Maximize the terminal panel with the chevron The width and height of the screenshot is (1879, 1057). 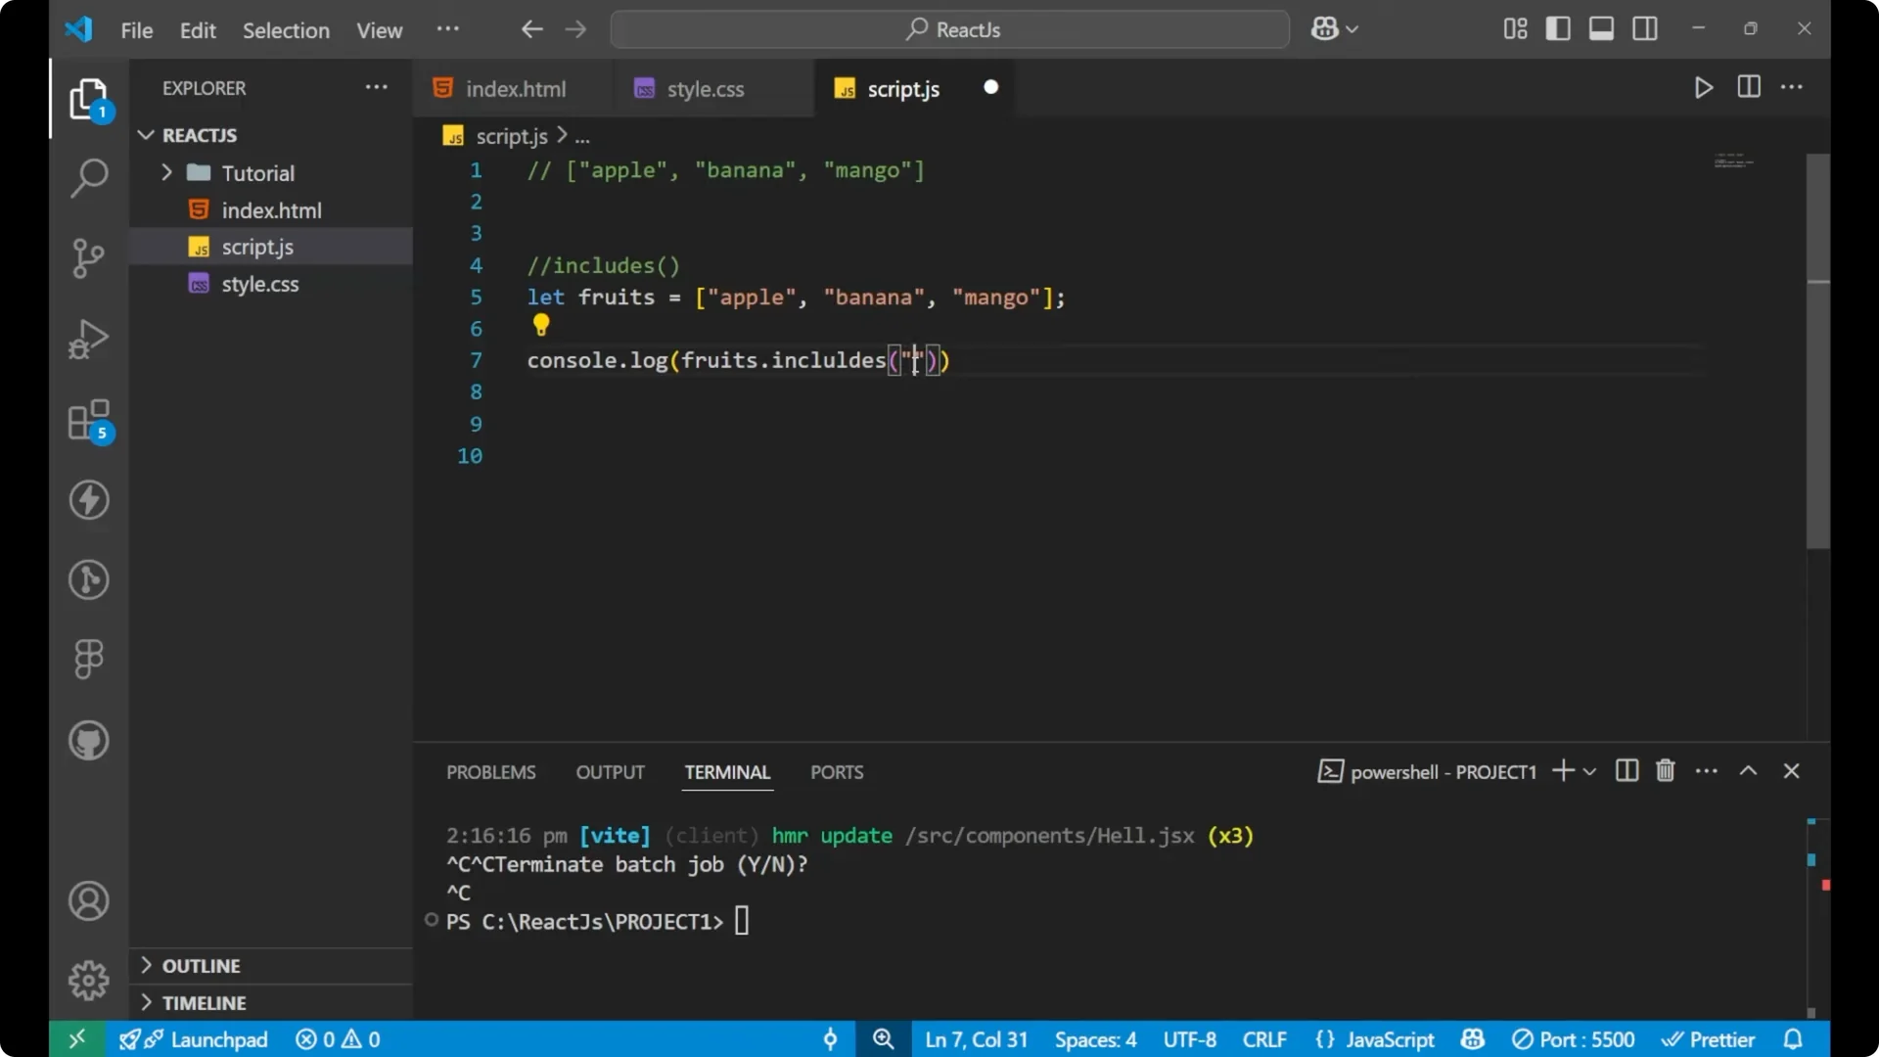point(1749,771)
